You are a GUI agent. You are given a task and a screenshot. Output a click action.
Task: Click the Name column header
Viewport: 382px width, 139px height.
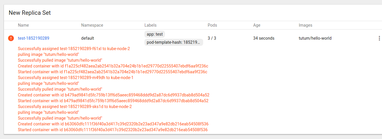coord(23,25)
